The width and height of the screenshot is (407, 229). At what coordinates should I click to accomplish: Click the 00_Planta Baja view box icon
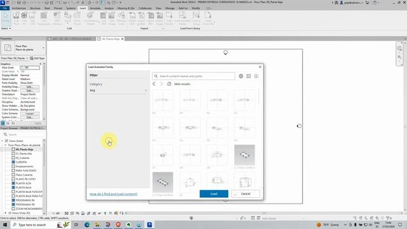tap(13, 149)
